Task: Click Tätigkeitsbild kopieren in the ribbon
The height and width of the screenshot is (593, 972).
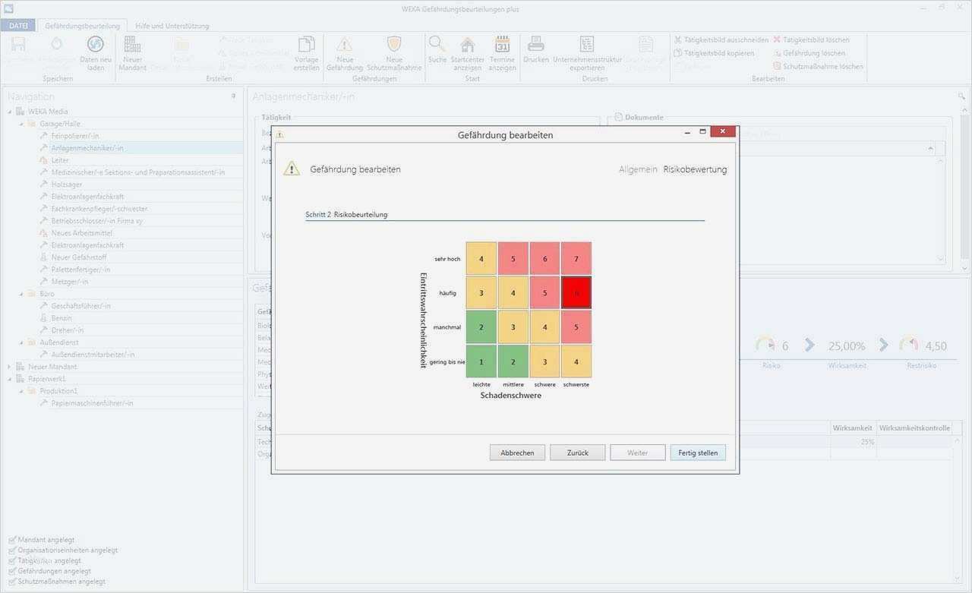Action: [x=714, y=53]
